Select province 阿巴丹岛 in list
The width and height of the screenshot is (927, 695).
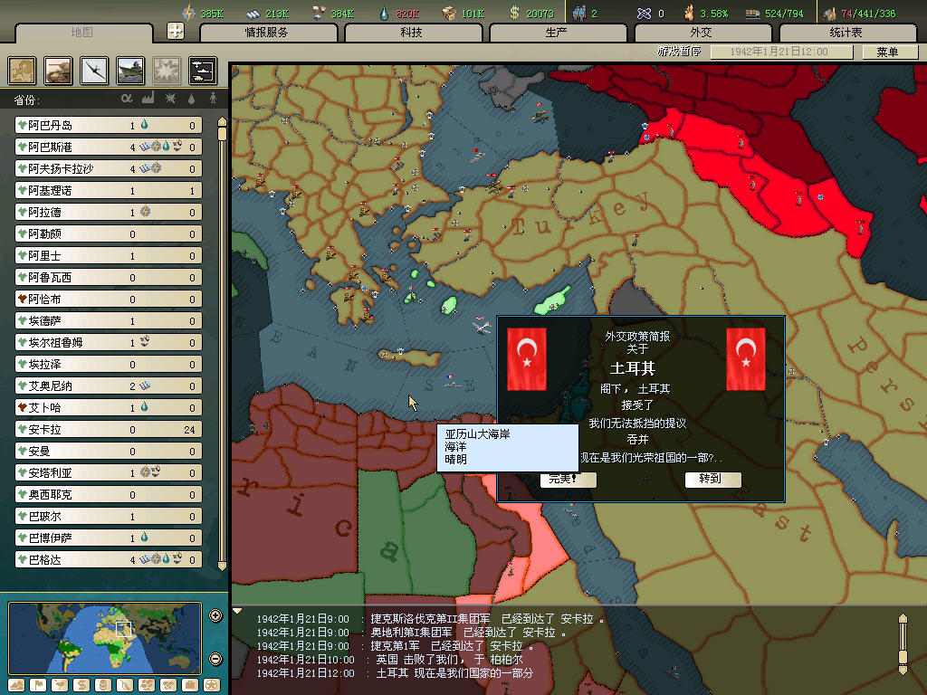coord(109,125)
